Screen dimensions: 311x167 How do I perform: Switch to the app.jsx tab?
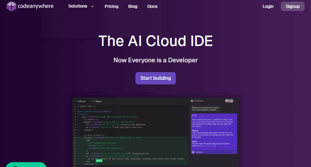[x=97, y=101]
